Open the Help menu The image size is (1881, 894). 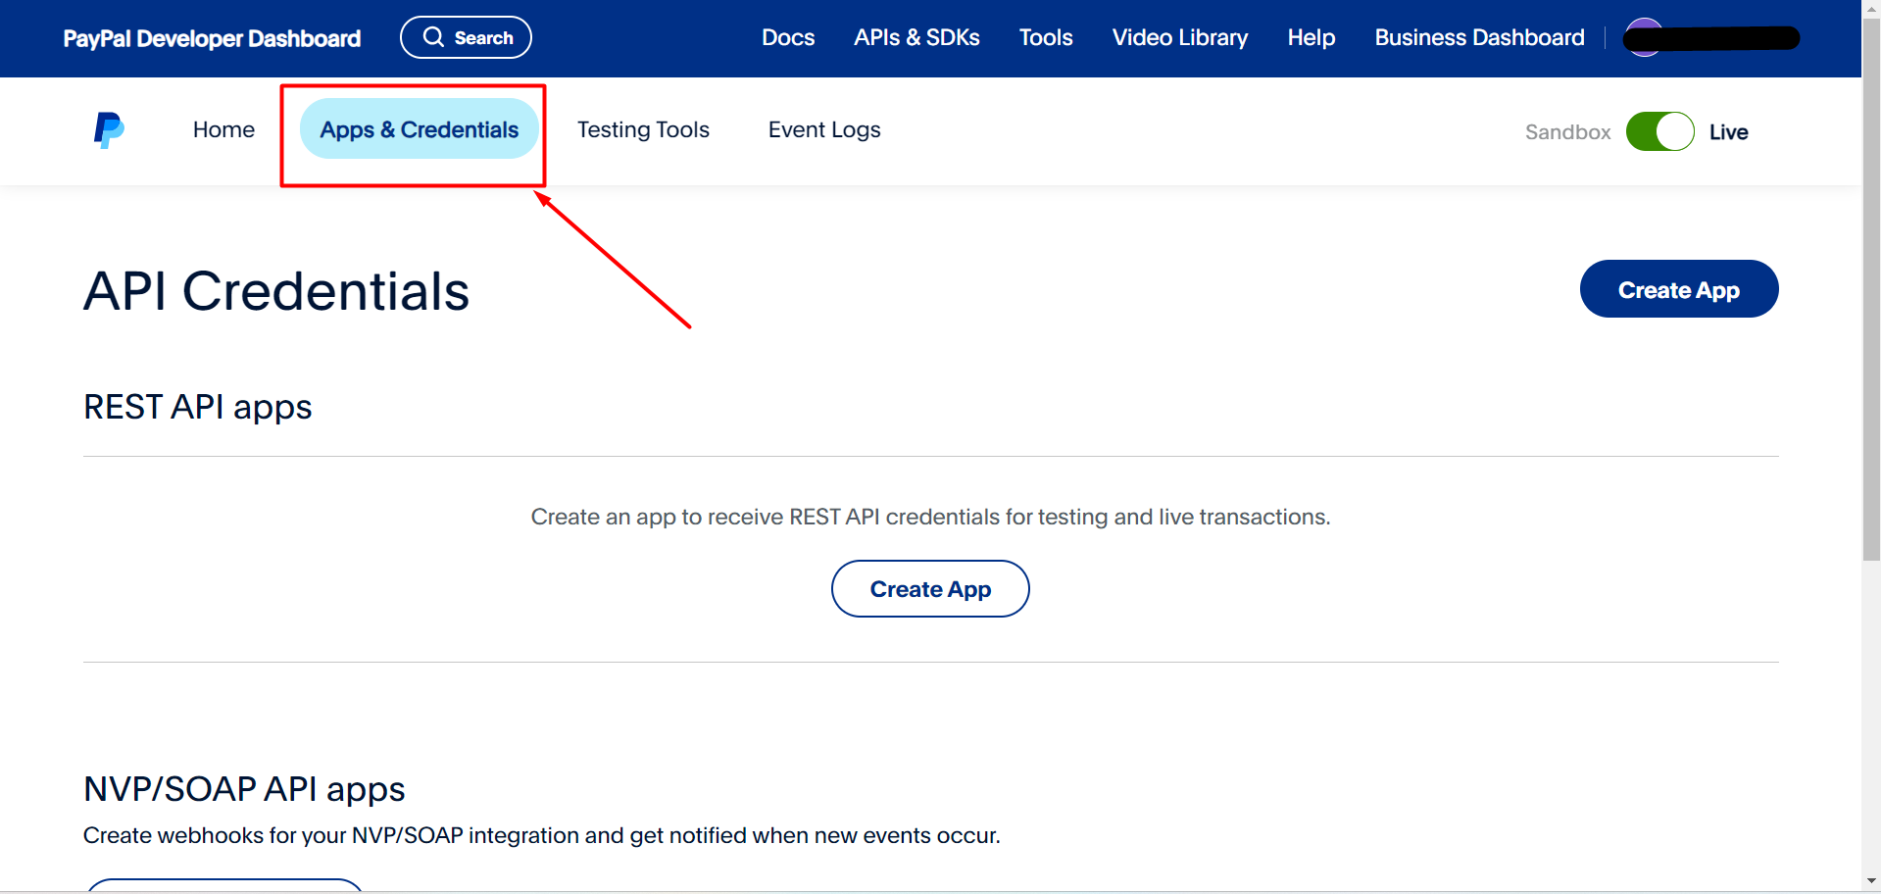[1312, 37]
